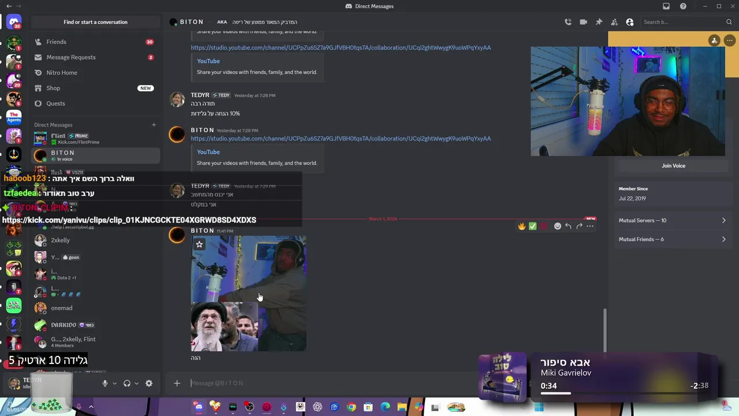Screen dimensions: 739x416
Task: Click the chat scrollbar thumb
Action: tap(605, 330)
